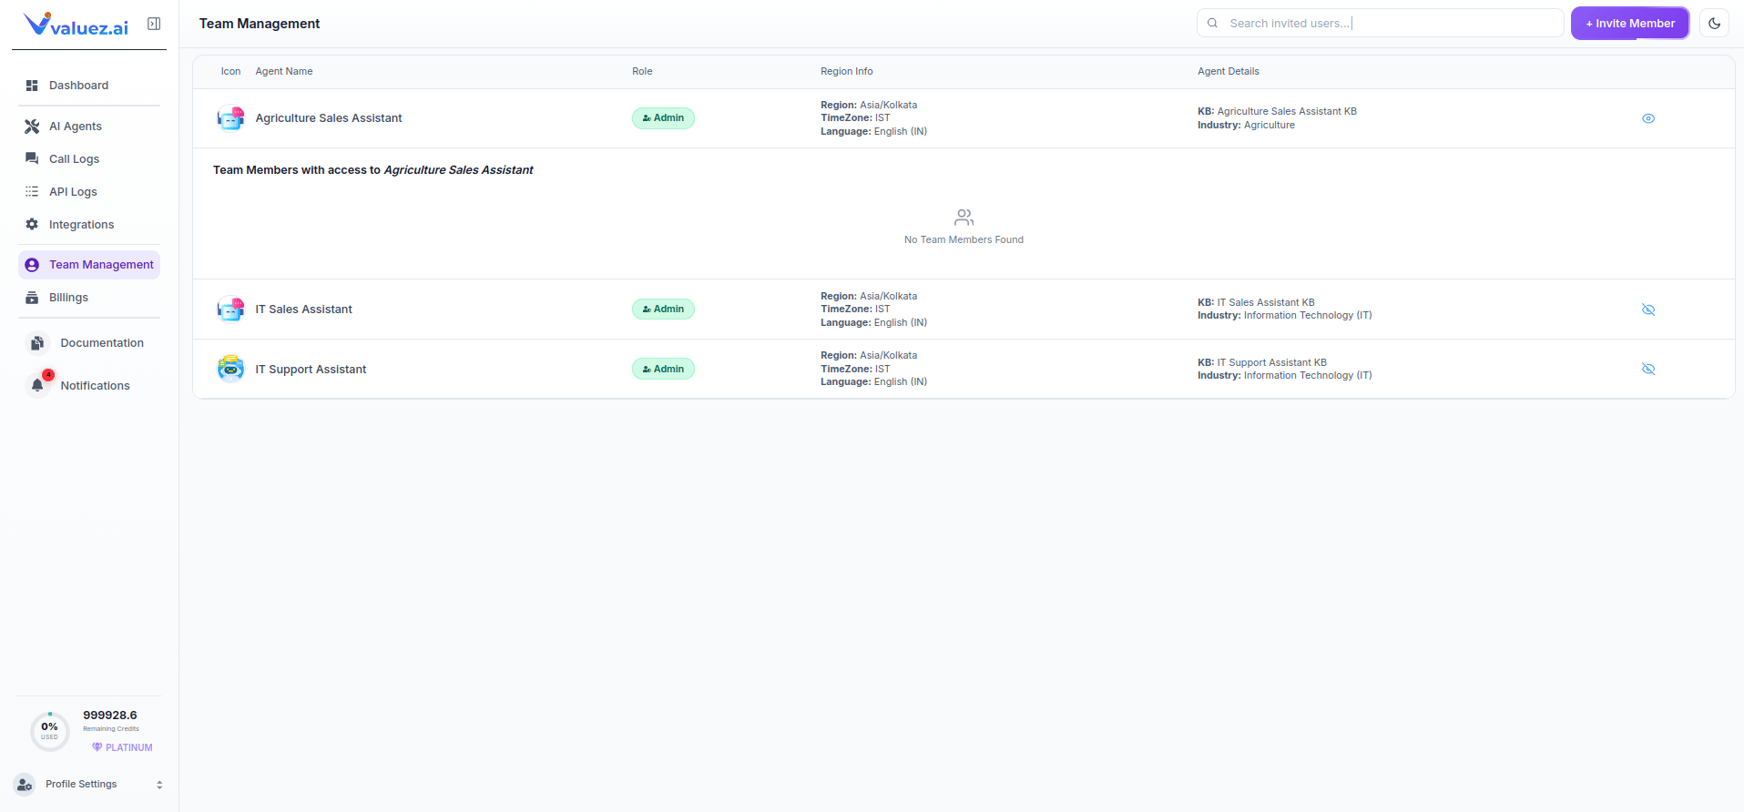The width and height of the screenshot is (1744, 812).
Task: View Notifications
Action: 89,385
